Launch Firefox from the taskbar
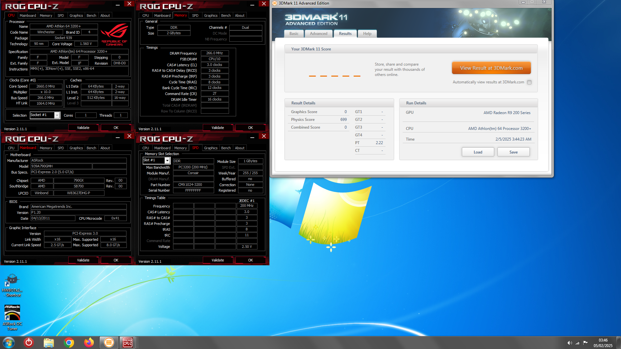 [x=89, y=343]
